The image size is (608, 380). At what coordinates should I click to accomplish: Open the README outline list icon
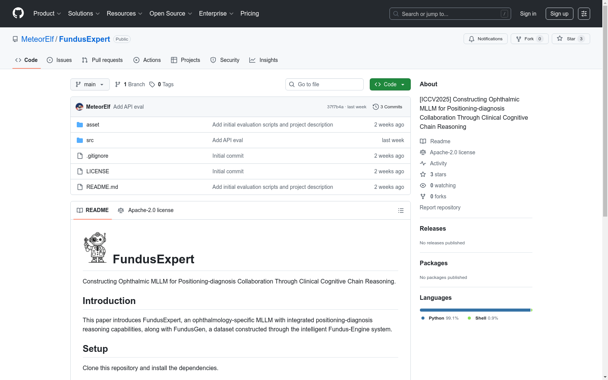click(401, 211)
